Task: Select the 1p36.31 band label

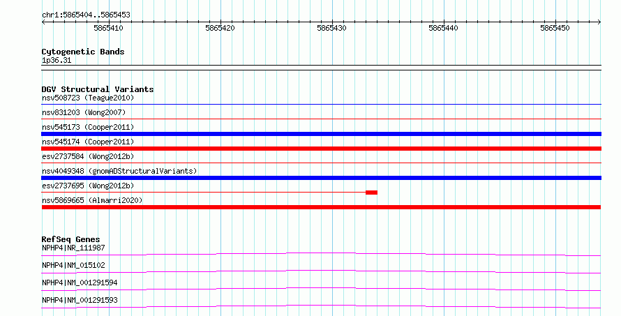Action: (x=57, y=60)
